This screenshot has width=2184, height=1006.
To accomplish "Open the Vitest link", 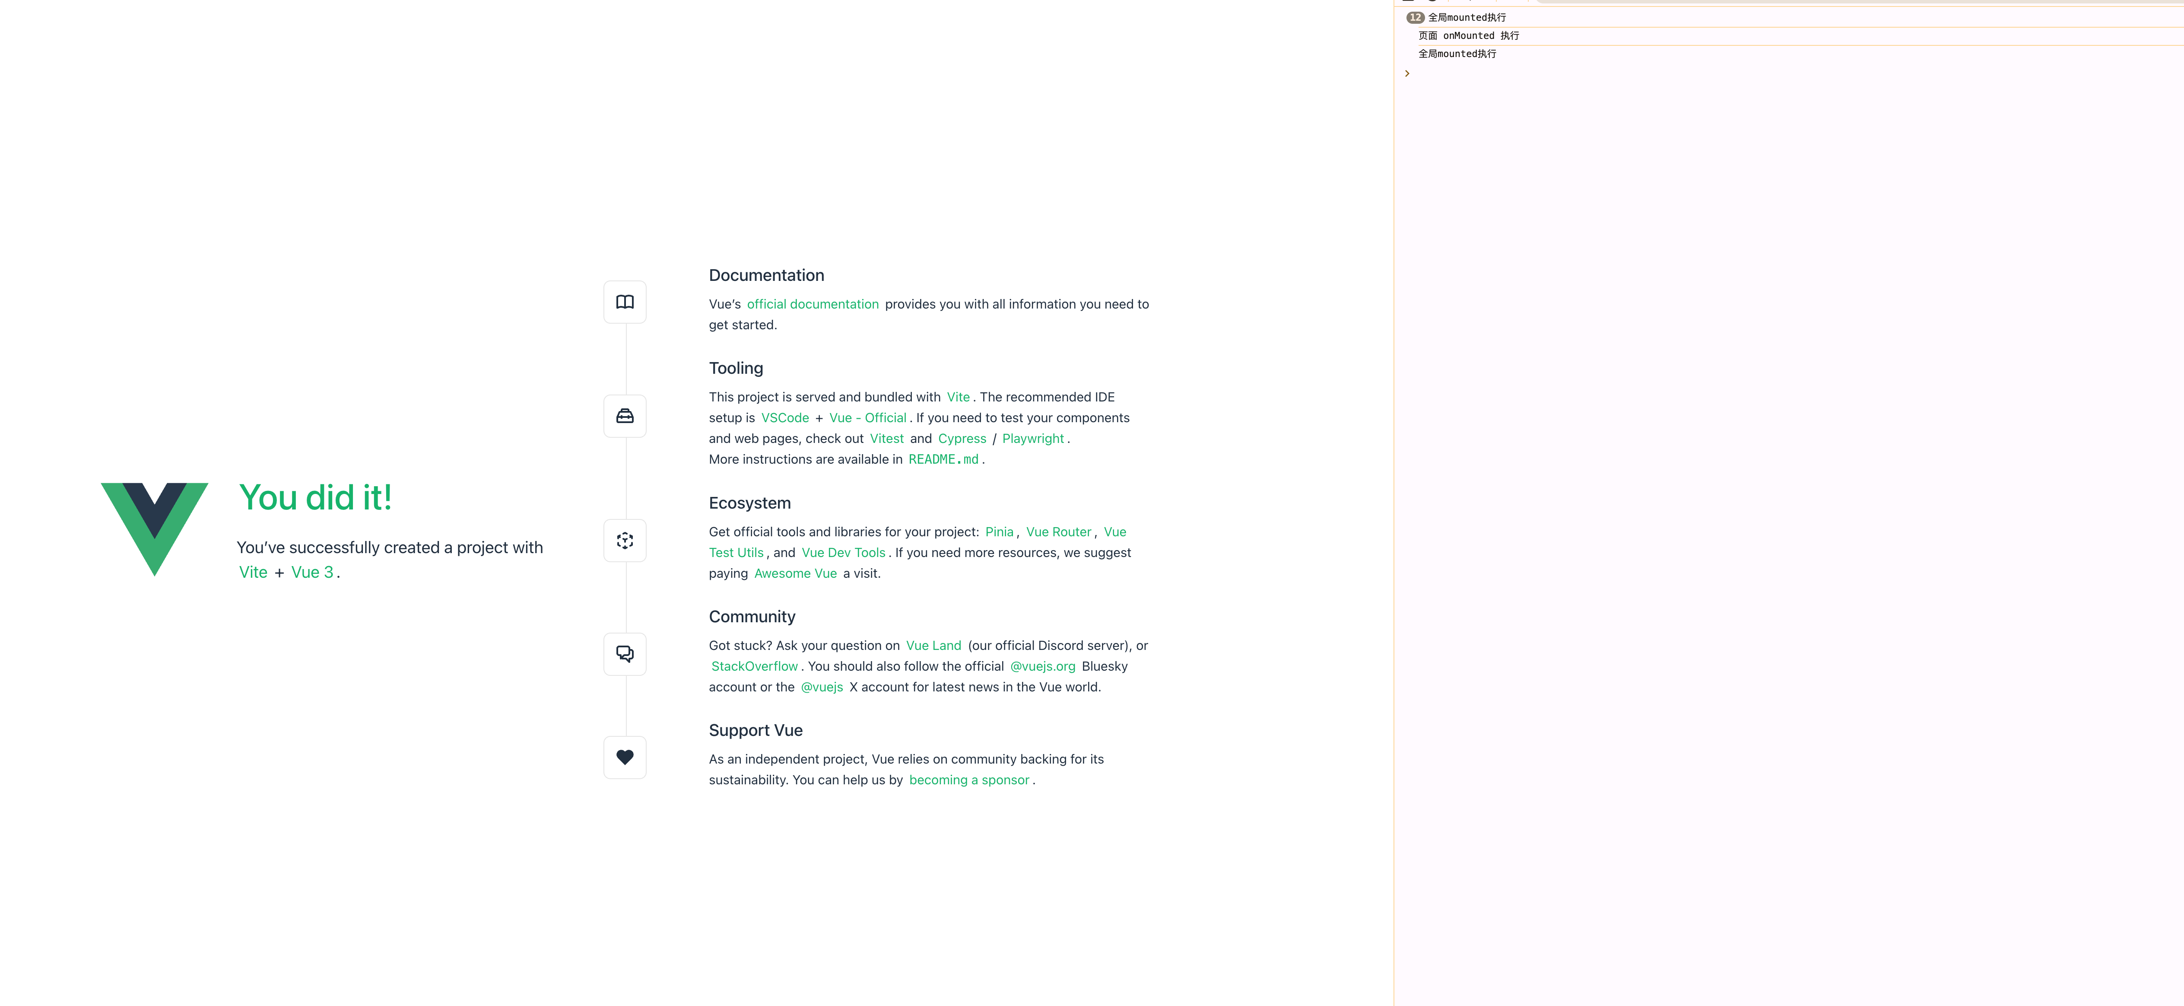I will click(886, 439).
